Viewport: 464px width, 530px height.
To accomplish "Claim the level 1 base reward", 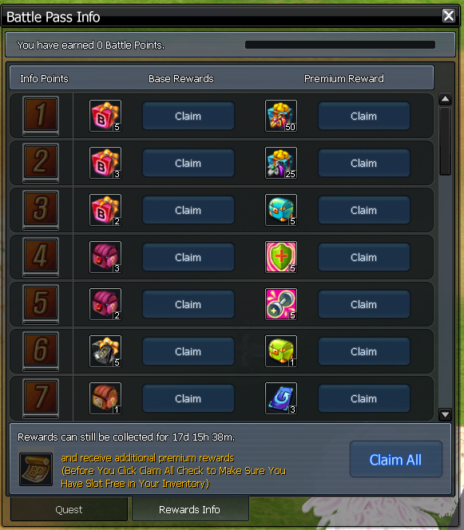I will pyautogui.click(x=188, y=116).
